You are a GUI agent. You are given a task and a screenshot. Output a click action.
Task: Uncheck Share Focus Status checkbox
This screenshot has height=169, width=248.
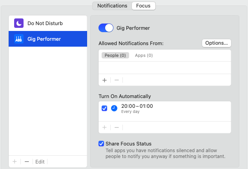click(x=101, y=144)
